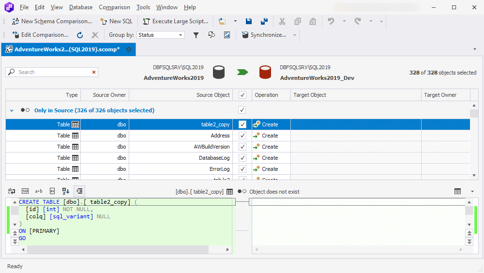This screenshot has width=484, height=273.
Task: Open the Redo history dropdown arrow
Action: [x=371, y=21]
